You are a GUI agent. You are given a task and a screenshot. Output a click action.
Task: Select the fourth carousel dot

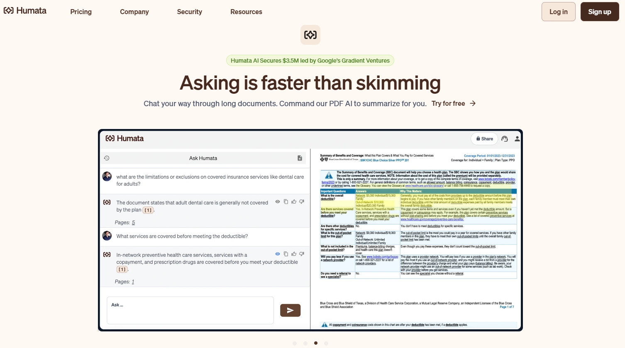pyautogui.click(x=326, y=343)
